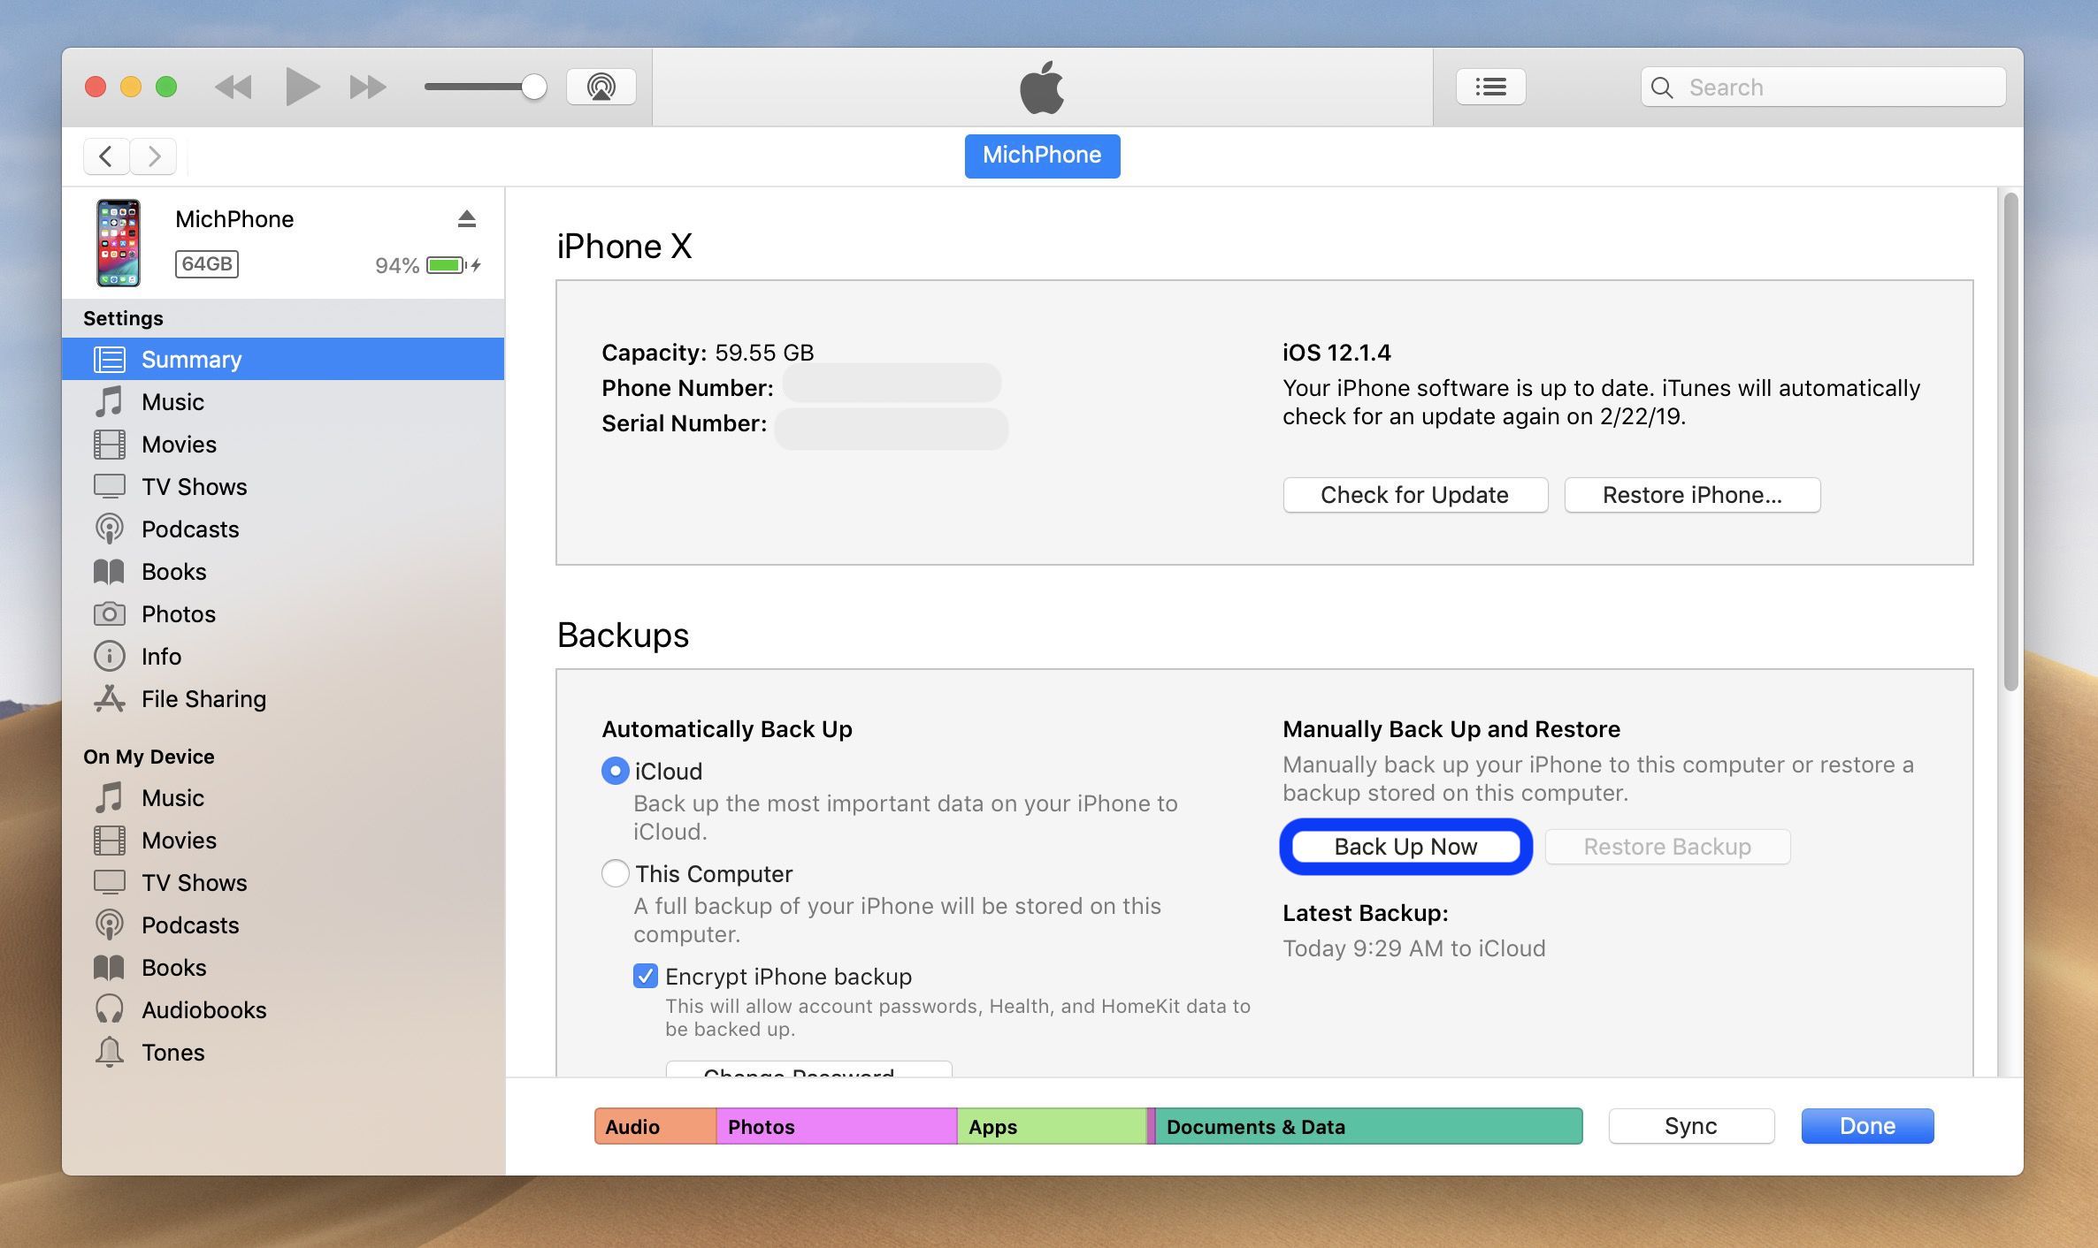The image size is (2098, 1248).
Task: Click the Info section icon
Action: 110,654
